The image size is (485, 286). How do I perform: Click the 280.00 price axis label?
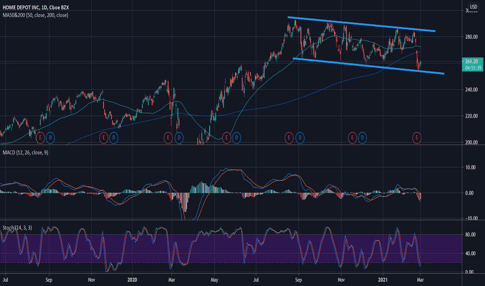pos(471,37)
